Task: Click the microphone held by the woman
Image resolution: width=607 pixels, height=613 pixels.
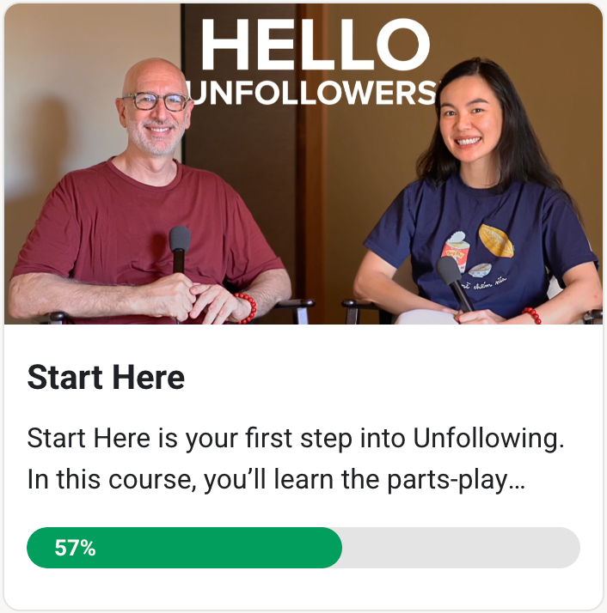Action: pos(454,282)
